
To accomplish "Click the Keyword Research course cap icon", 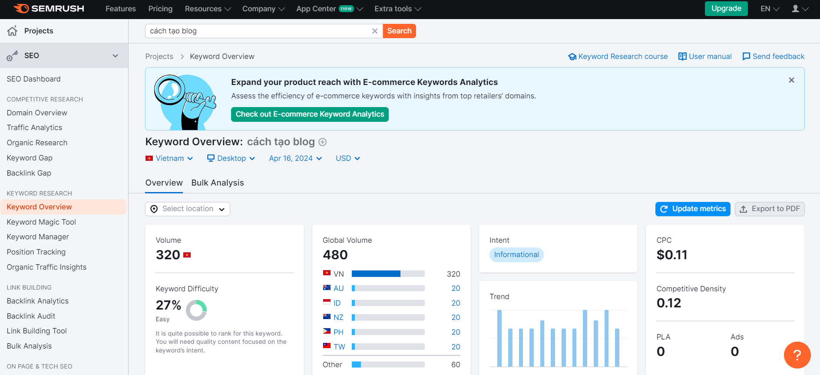I will click(572, 57).
